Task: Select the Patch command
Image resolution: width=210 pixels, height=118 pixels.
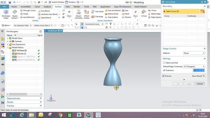Action: [x=126, y=14]
